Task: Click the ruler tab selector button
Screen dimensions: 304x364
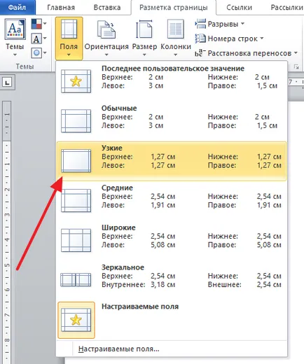Action: 8,83
